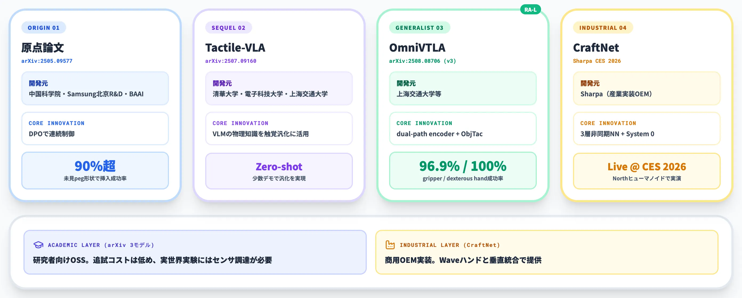This screenshot has height=298, width=742.
Task: Click 3層非同期NN + System 0 text
Action: pyautogui.click(x=617, y=134)
